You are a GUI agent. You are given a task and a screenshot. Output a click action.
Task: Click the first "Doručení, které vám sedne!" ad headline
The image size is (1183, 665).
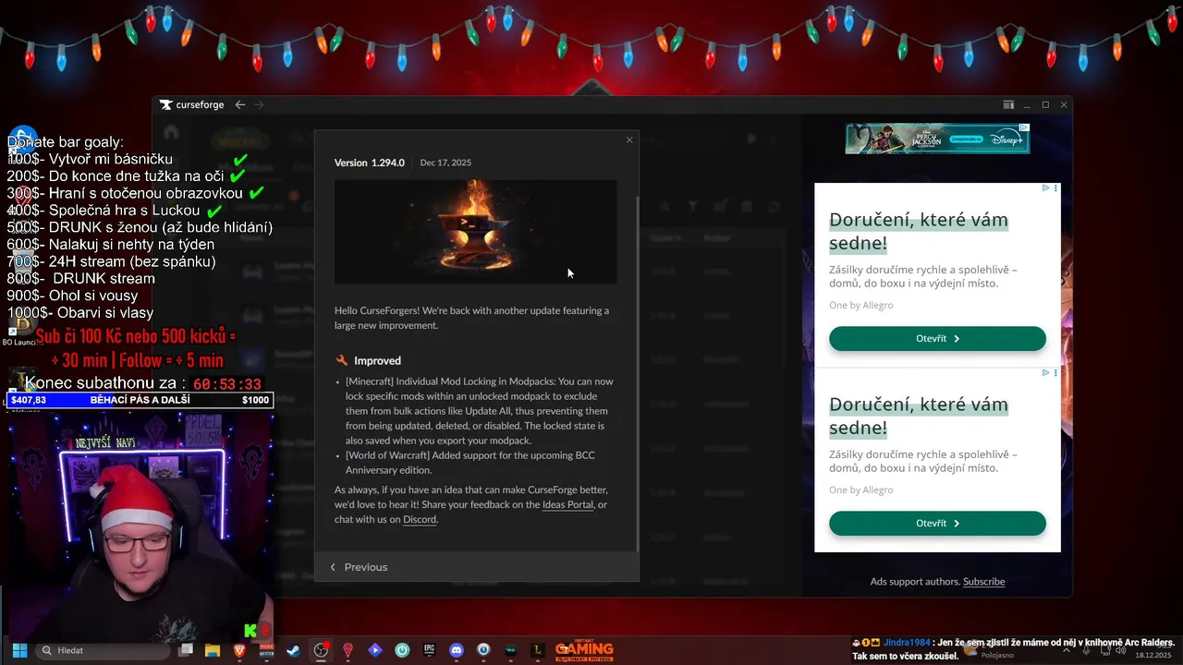coord(919,231)
